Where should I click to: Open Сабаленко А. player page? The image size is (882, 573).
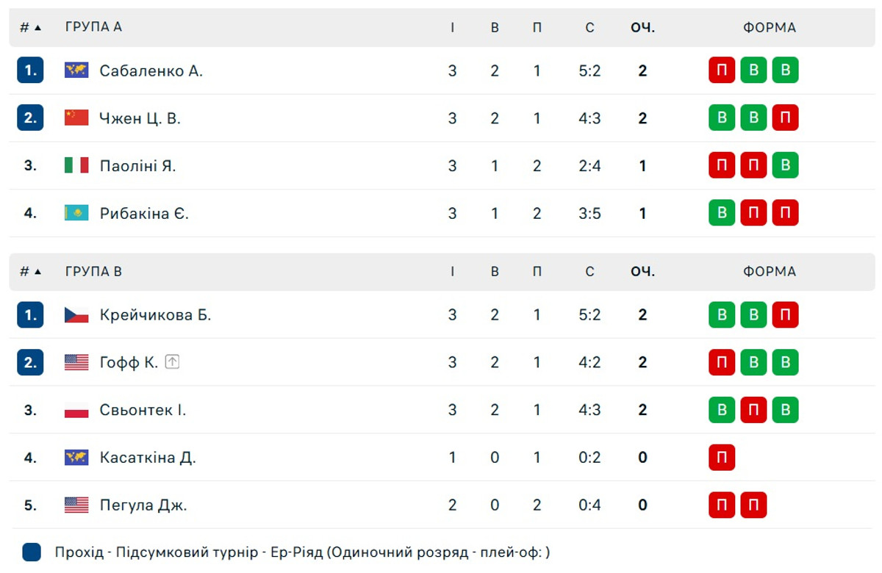(x=151, y=71)
